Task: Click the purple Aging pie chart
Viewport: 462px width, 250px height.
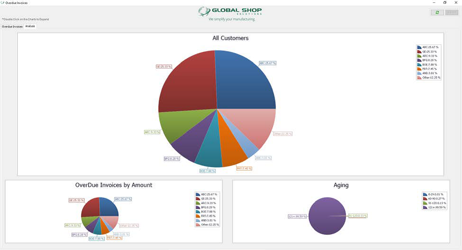Action: click(x=327, y=216)
